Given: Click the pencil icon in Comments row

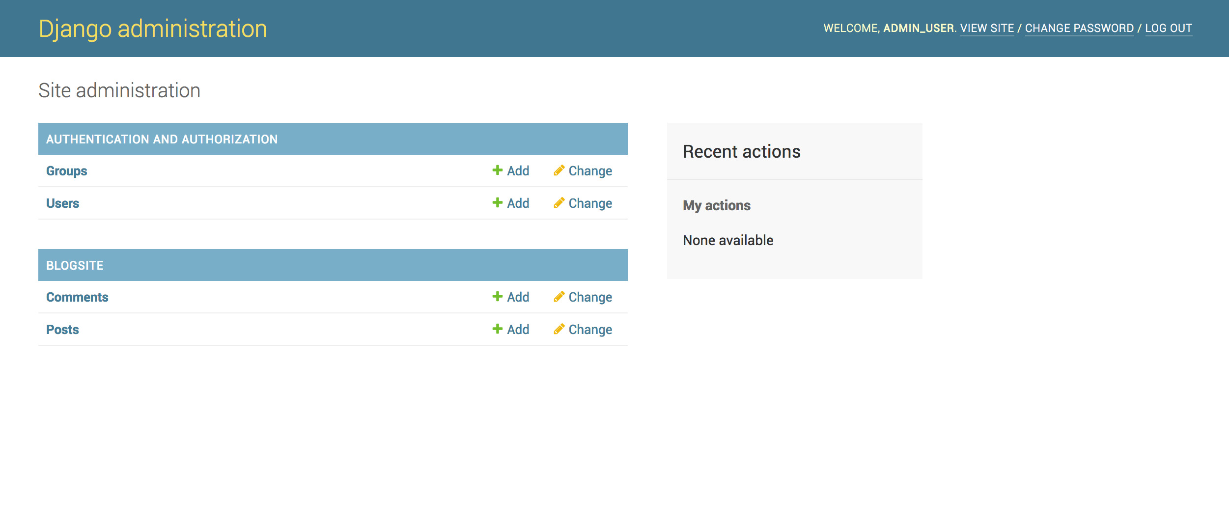Looking at the screenshot, I should pos(559,297).
